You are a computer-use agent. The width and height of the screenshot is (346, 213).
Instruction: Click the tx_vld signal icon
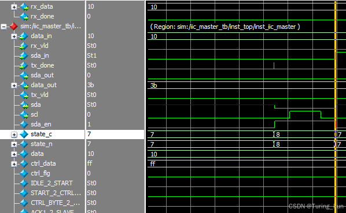[x=24, y=95]
